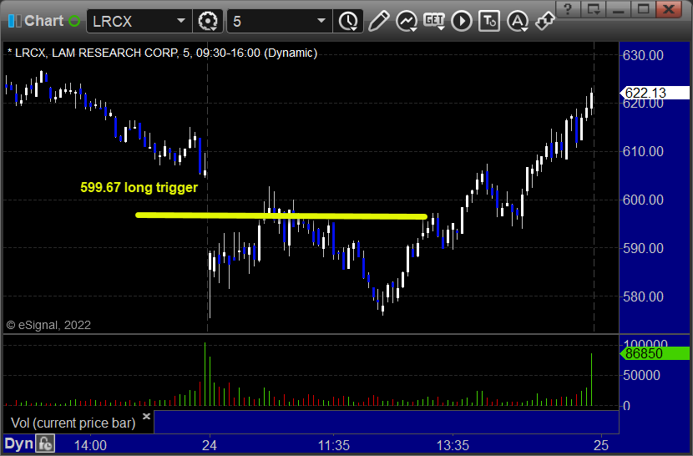This screenshot has height=456, width=693.
Task: Select the yellow trigger line
Action: coord(281,215)
